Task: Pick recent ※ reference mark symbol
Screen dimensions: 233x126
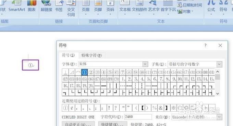Action: [173, 108]
